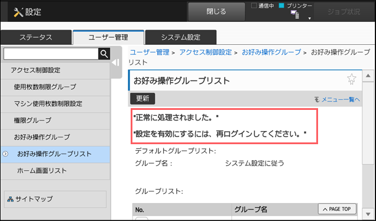Open マシン使用枚数制限設定 menu item
The height and width of the screenshot is (221, 376).
(x=55, y=103)
